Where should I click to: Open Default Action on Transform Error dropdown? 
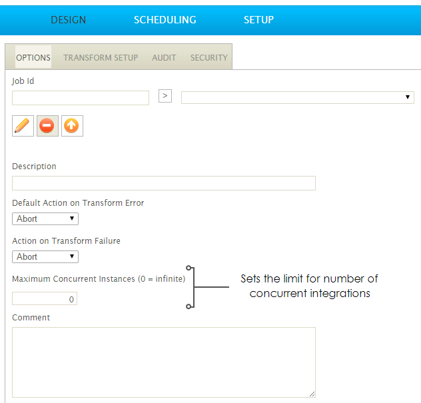tap(45, 218)
